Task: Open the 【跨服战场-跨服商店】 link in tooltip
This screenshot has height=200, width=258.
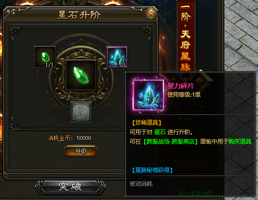Action: [170, 142]
